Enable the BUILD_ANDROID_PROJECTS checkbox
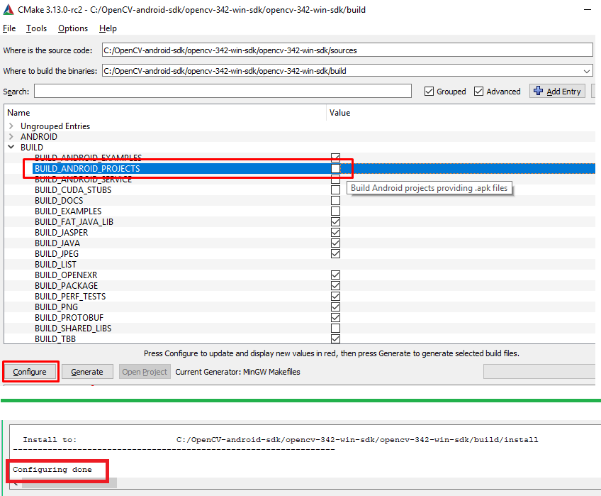 click(x=335, y=168)
